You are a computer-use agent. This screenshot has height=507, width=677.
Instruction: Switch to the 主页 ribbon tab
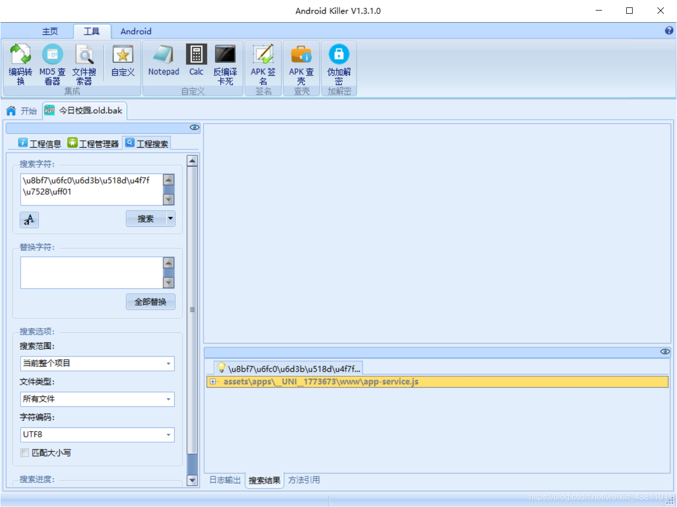coord(50,32)
